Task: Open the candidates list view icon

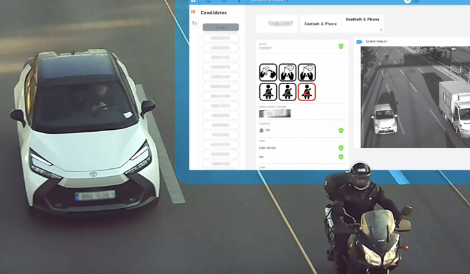Action: (193, 12)
